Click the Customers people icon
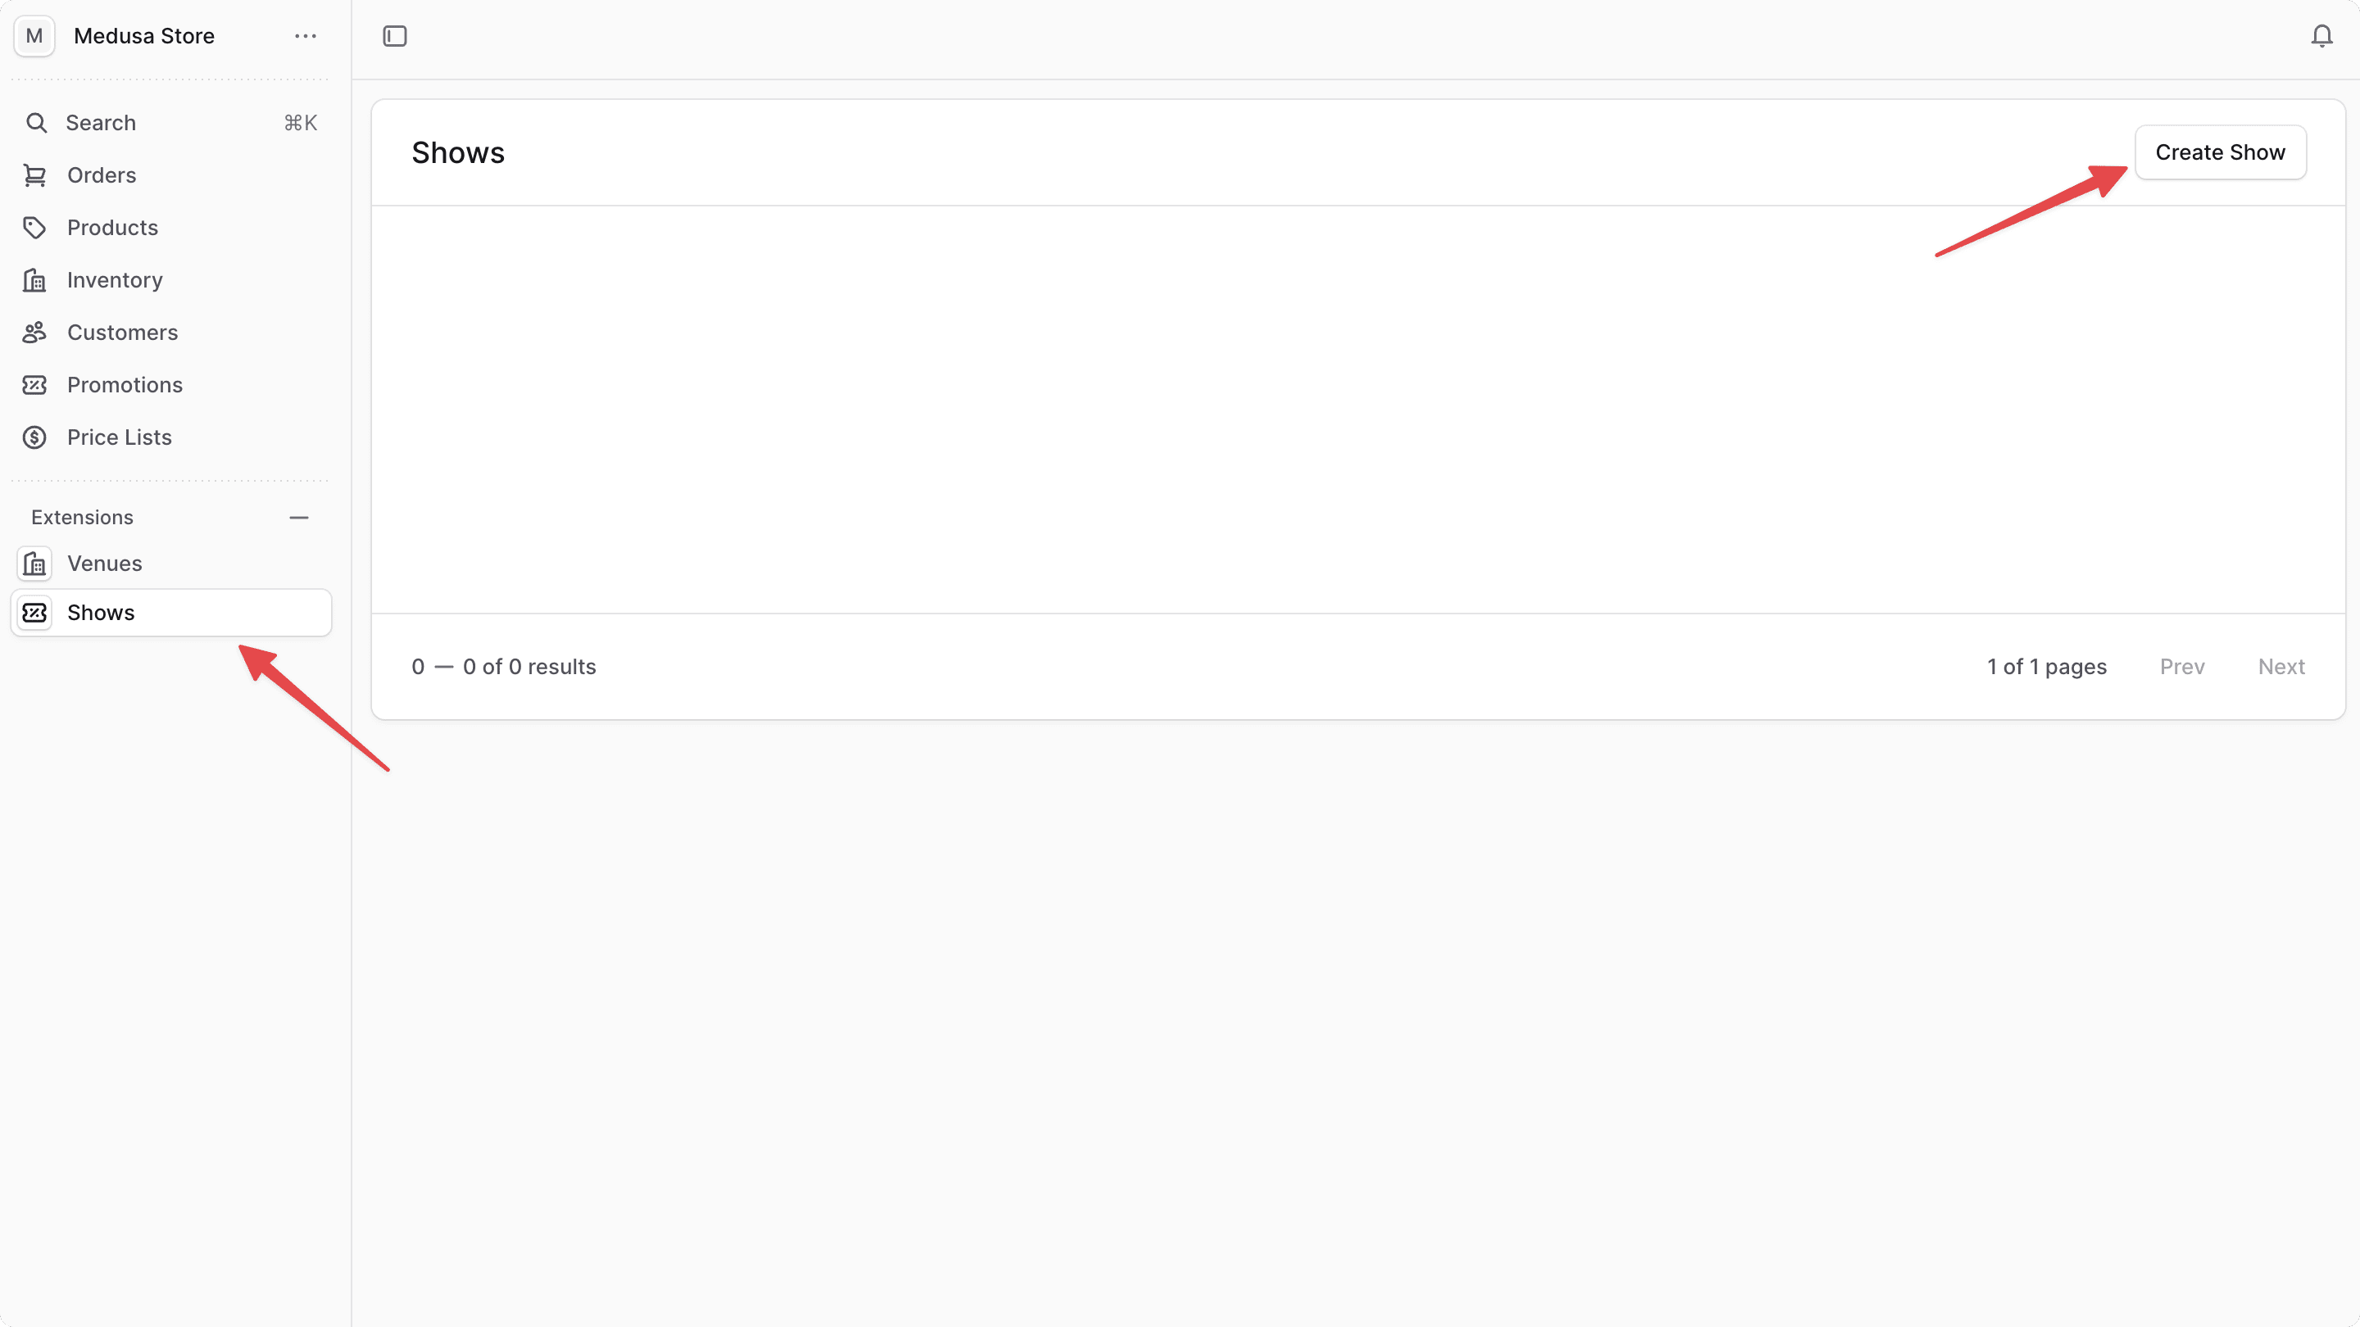Image resolution: width=2360 pixels, height=1327 pixels. tap(34, 332)
